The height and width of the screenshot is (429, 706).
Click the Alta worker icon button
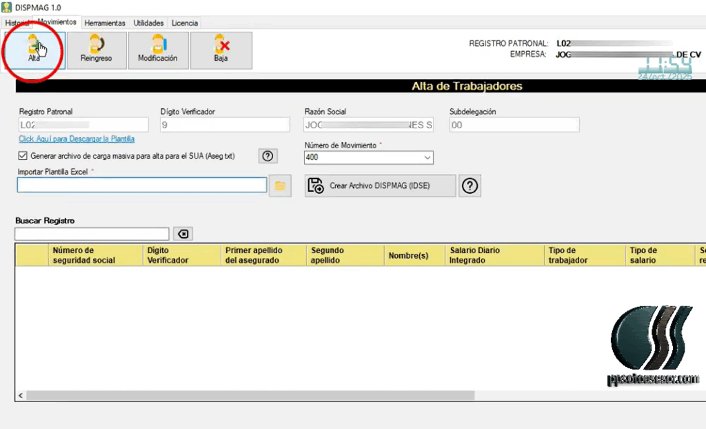coord(34,50)
